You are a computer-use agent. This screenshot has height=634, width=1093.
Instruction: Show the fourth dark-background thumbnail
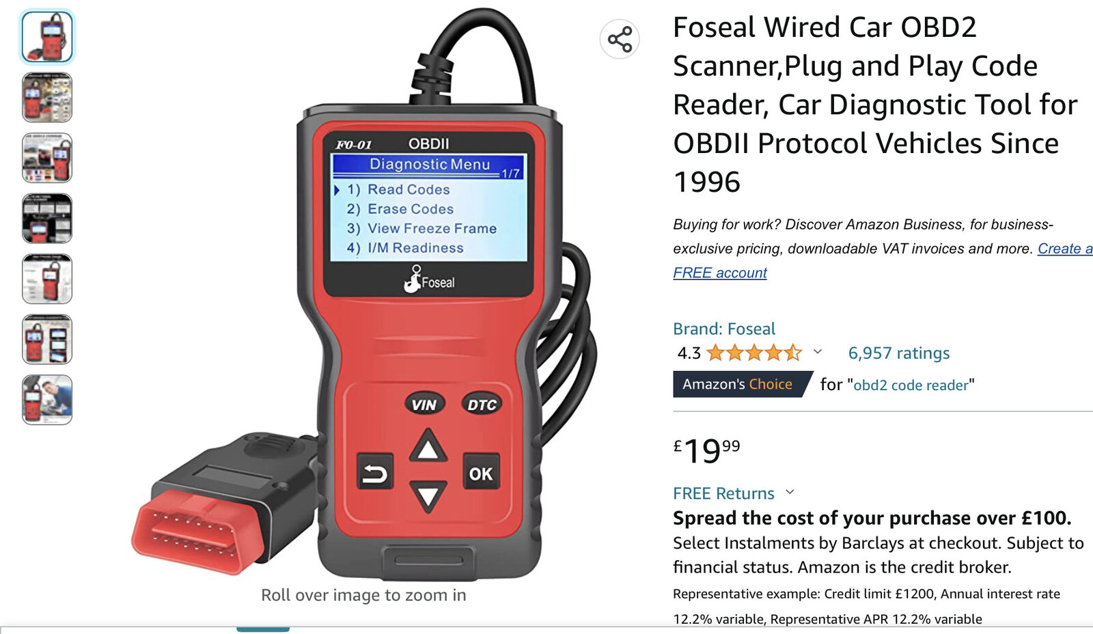click(x=47, y=219)
